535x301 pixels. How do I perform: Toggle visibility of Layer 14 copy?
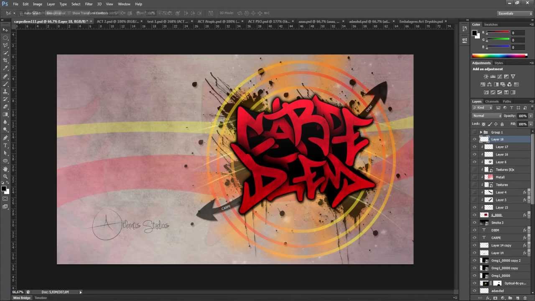click(x=474, y=245)
